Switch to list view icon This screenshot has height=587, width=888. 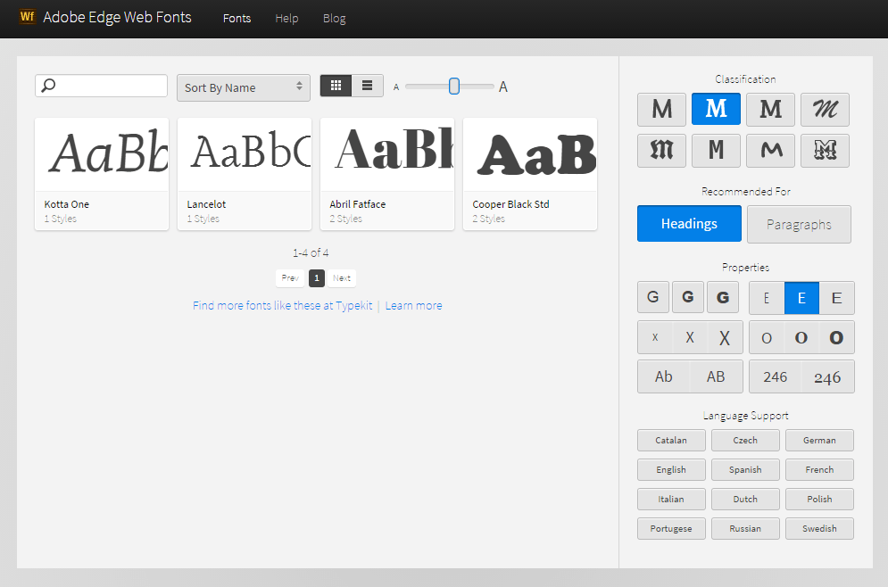click(368, 86)
